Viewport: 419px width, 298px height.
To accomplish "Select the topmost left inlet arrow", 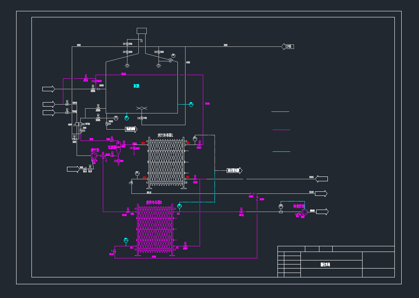I will coord(49,89).
